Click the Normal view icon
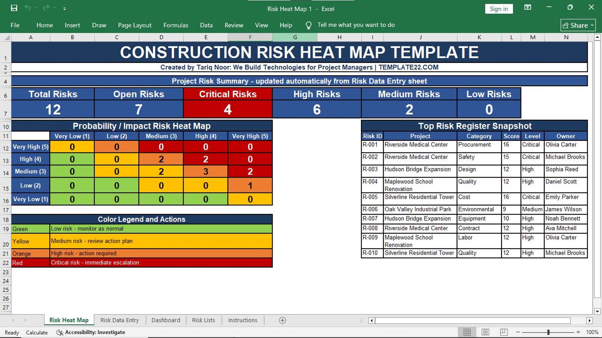The image size is (602, 338). (467, 332)
